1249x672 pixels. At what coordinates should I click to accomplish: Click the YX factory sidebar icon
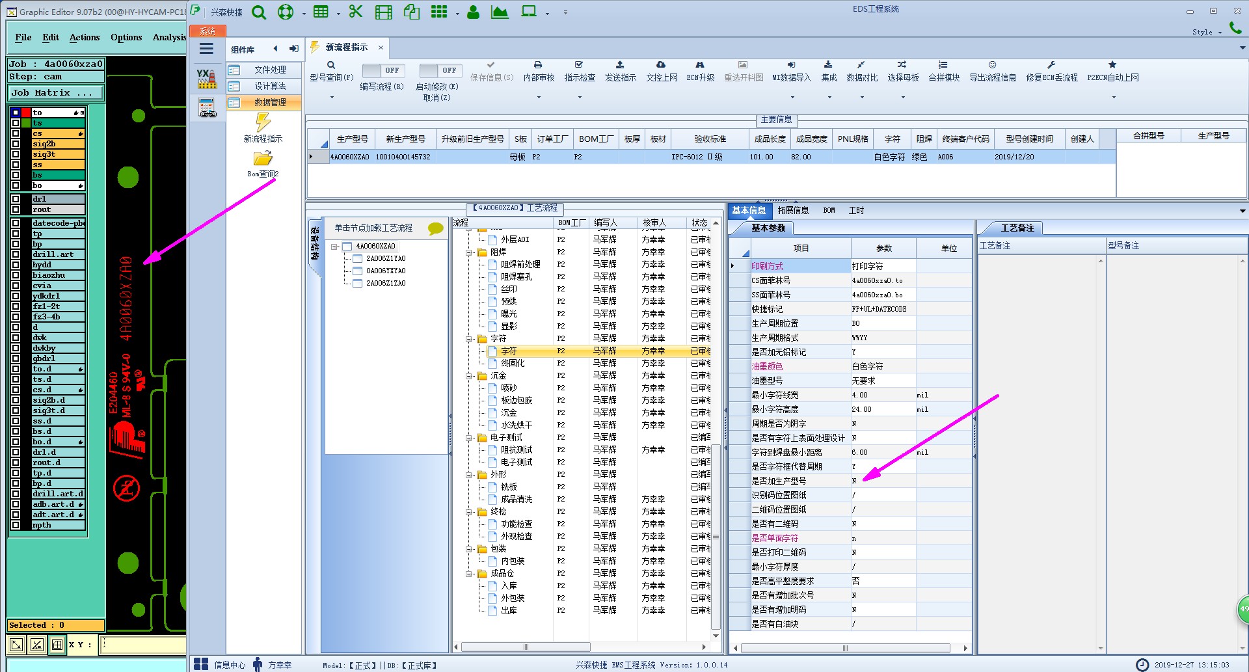click(207, 79)
